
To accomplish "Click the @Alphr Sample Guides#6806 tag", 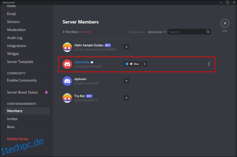I will pos(95,49).
